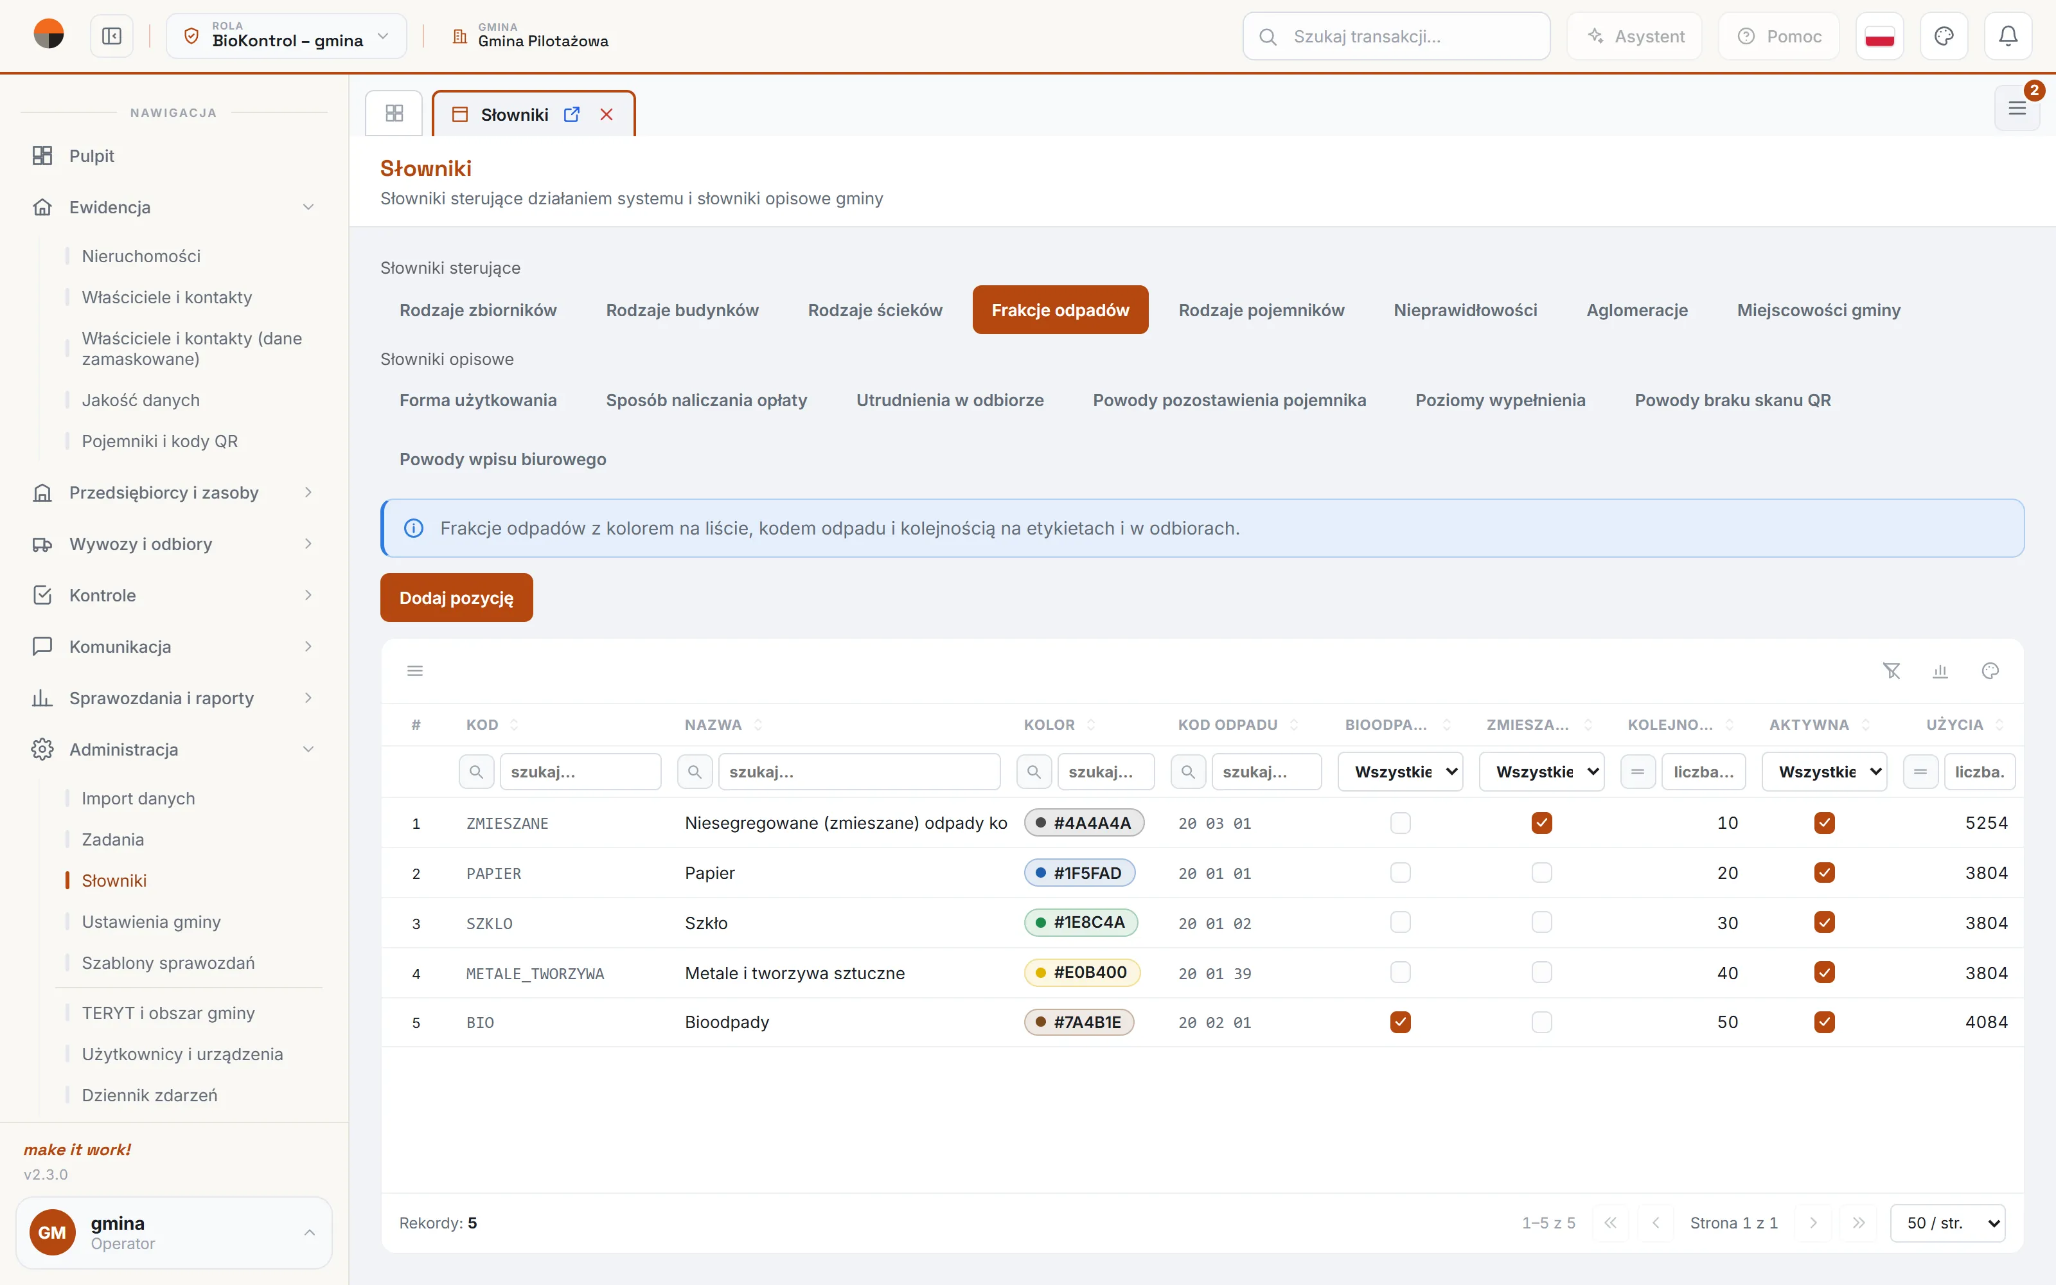Open Pomoc help button
This screenshot has width=2056, height=1285.
pos(1779,36)
